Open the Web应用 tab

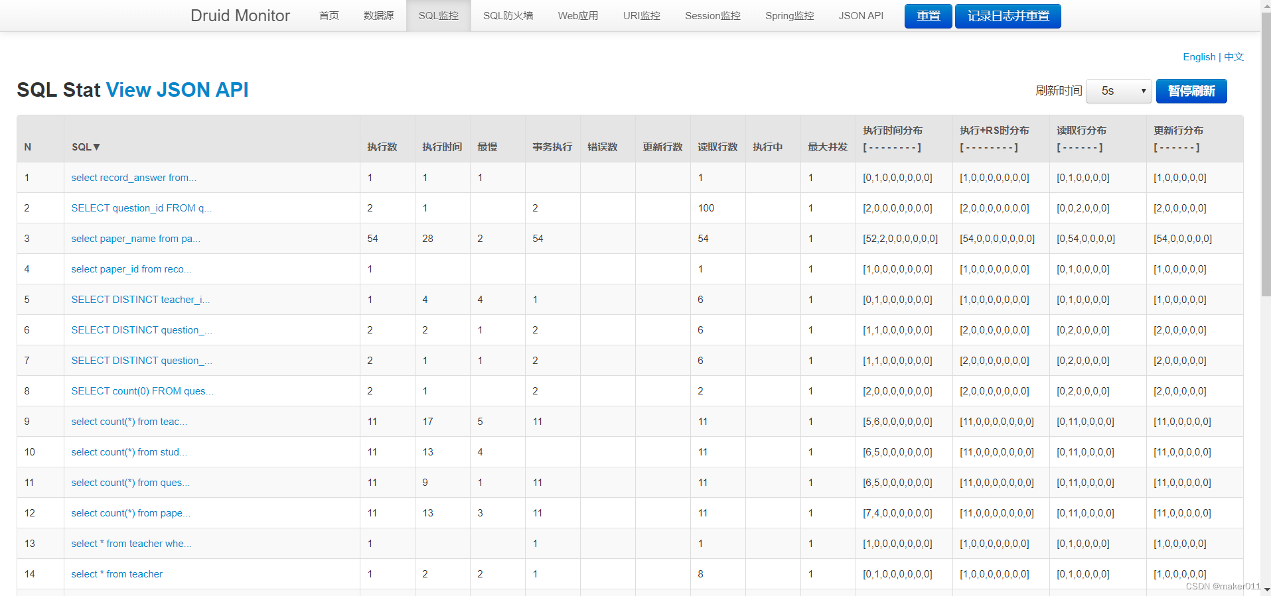point(577,15)
